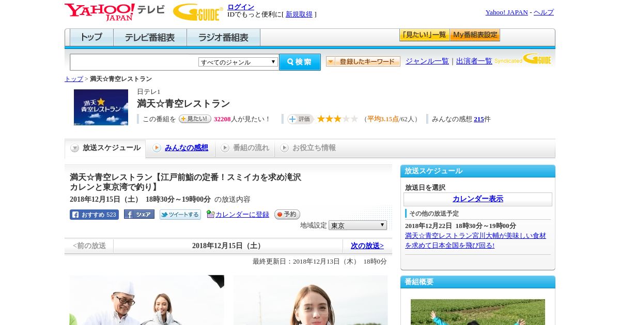Open the 地域設定 東京 region dropdown
The width and height of the screenshot is (620, 325).
point(358,225)
